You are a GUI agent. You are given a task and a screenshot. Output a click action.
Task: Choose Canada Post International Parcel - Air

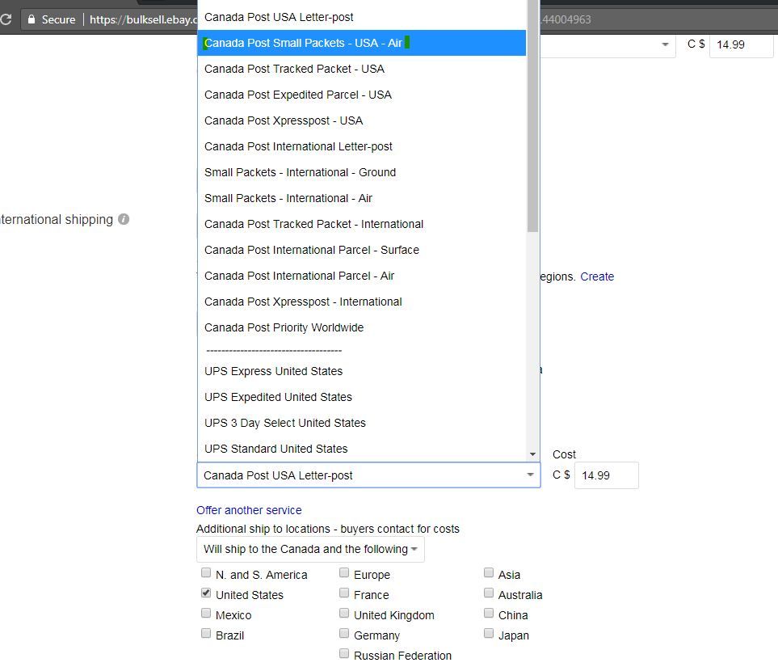pos(362,275)
